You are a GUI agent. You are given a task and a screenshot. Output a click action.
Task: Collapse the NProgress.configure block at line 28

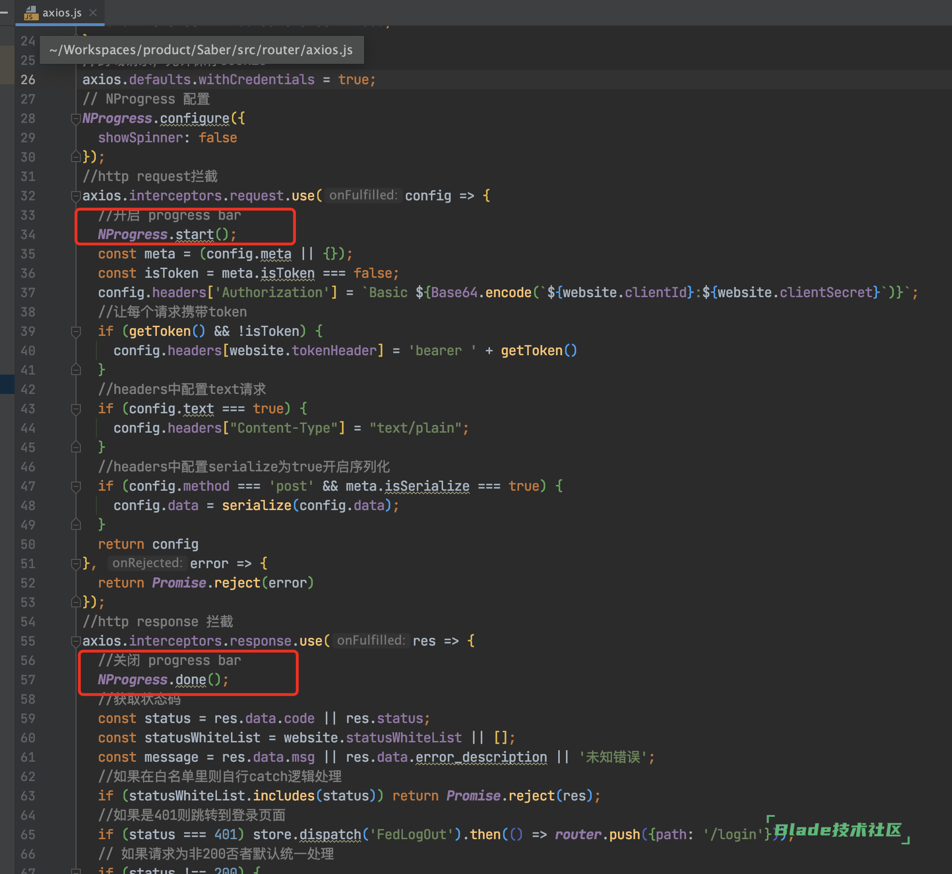tap(76, 118)
